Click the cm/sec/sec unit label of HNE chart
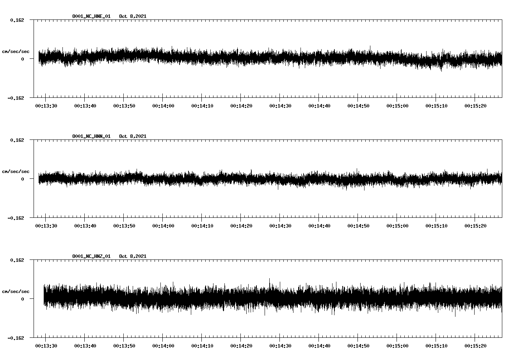Screen dimensions: 530x360 click(x=16, y=51)
